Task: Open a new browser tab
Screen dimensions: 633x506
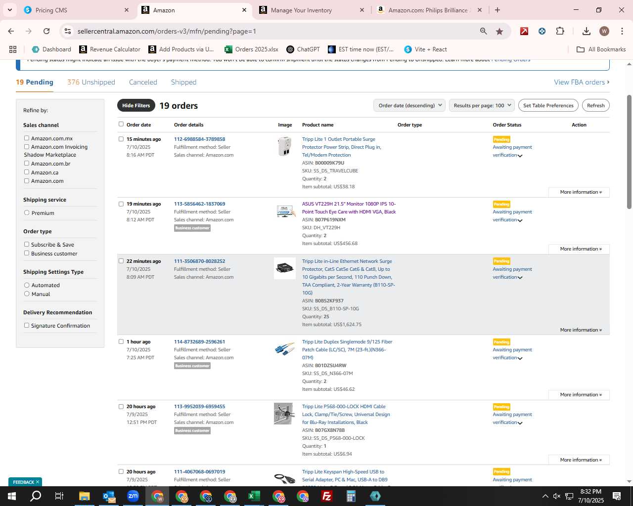Action: tap(497, 10)
